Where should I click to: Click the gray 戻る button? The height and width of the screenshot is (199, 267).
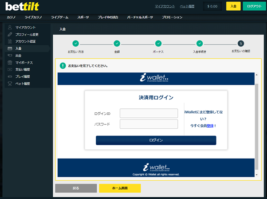pos(76,188)
